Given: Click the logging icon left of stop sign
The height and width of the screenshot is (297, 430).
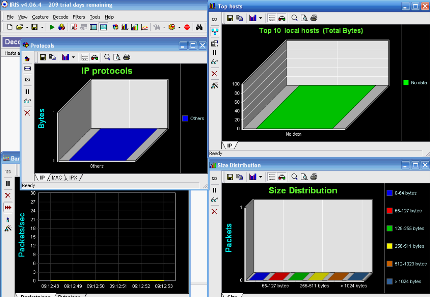Looking at the screenshot, I should [172, 27].
